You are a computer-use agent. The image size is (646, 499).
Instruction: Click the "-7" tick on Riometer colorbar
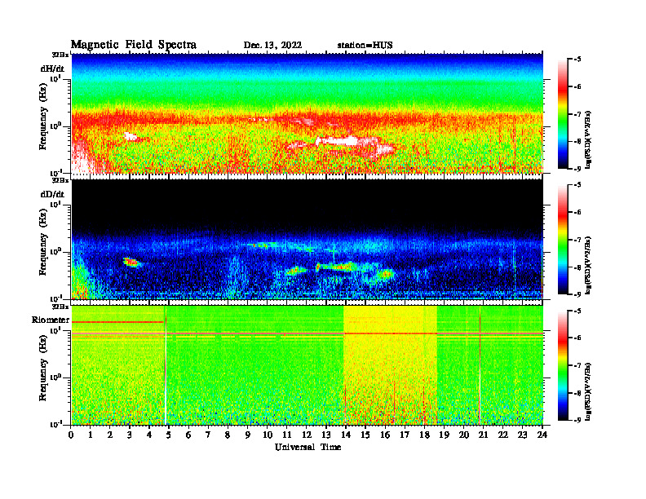click(577, 365)
